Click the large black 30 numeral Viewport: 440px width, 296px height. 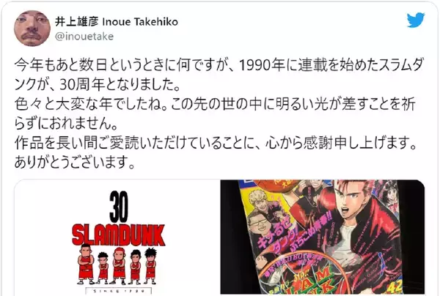click(x=119, y=207)
